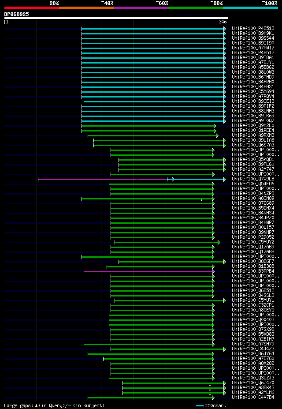Select the UniRef100_B3RPB4 label

(253, 271)
